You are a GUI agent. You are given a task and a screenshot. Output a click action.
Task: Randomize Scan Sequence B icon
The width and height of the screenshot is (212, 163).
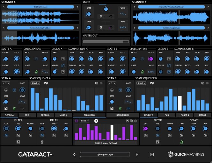click(207, 83)
